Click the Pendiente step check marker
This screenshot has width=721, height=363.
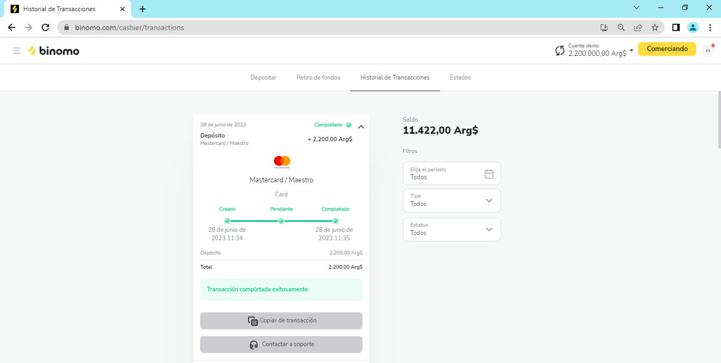click(282, 221)
